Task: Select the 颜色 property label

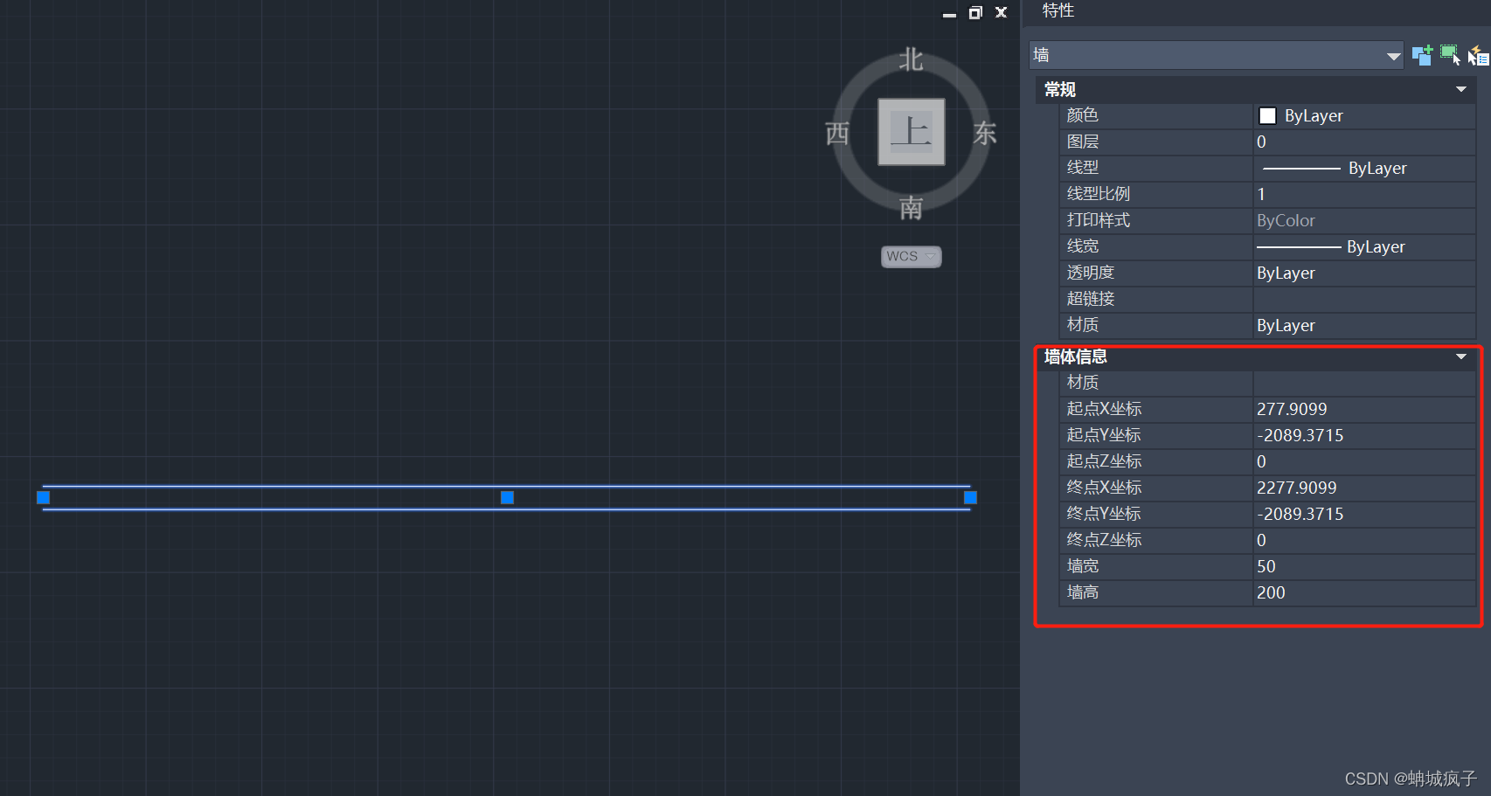Action: pos(1082,115)
